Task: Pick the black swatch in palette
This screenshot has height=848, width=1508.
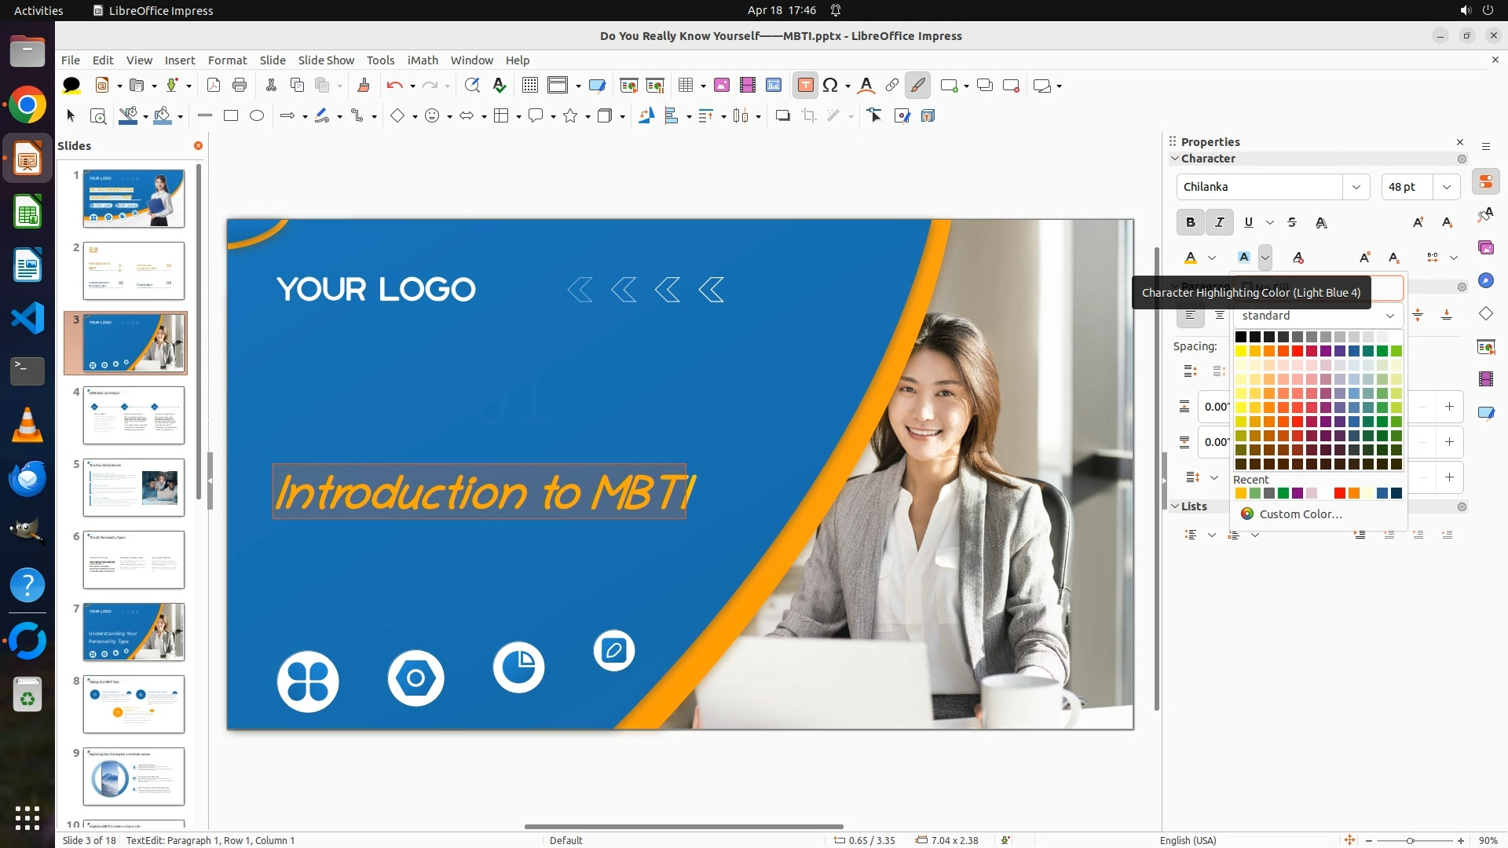Action: point(1241,337)
